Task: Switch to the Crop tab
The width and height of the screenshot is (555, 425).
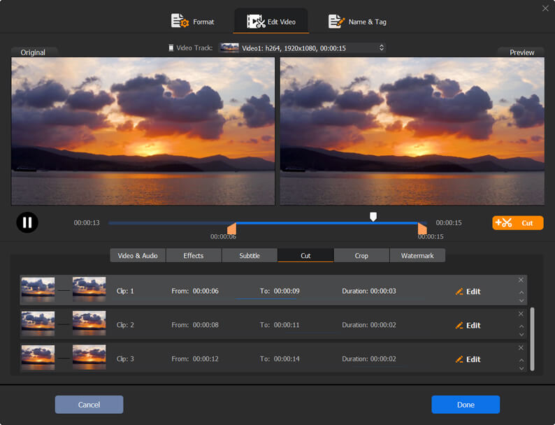Action: point(361,256)
